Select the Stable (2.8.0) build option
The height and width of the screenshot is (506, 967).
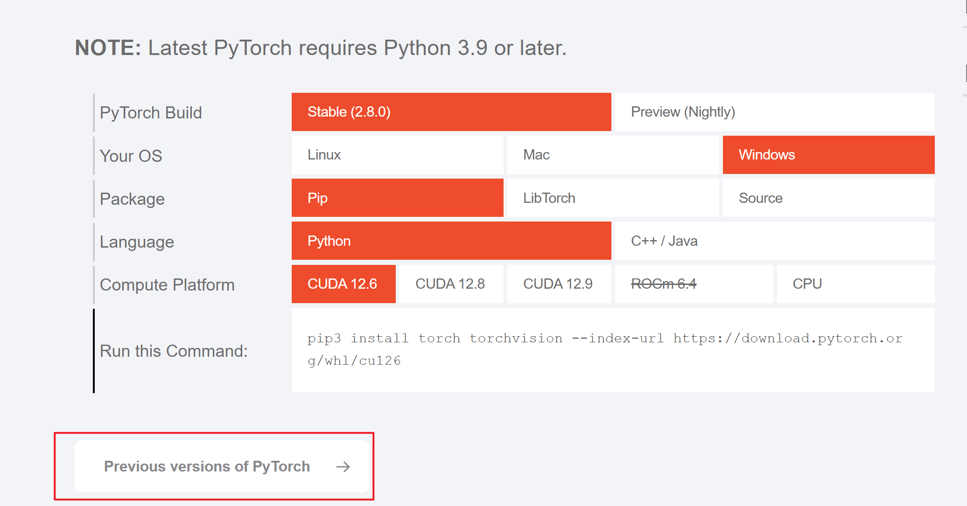(451, 112)
